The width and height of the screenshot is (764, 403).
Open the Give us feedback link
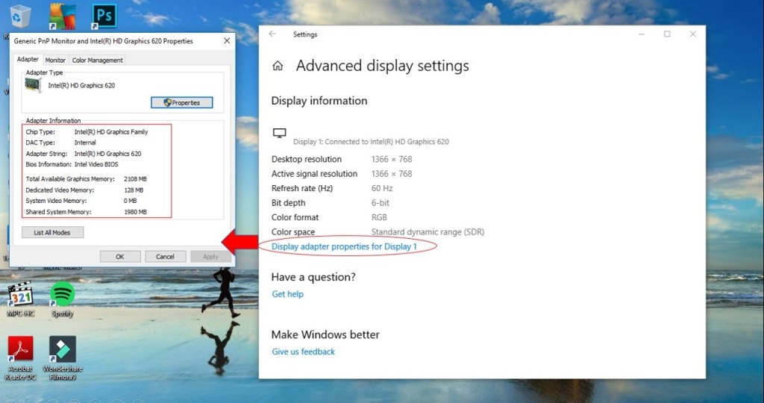[303, 352]
